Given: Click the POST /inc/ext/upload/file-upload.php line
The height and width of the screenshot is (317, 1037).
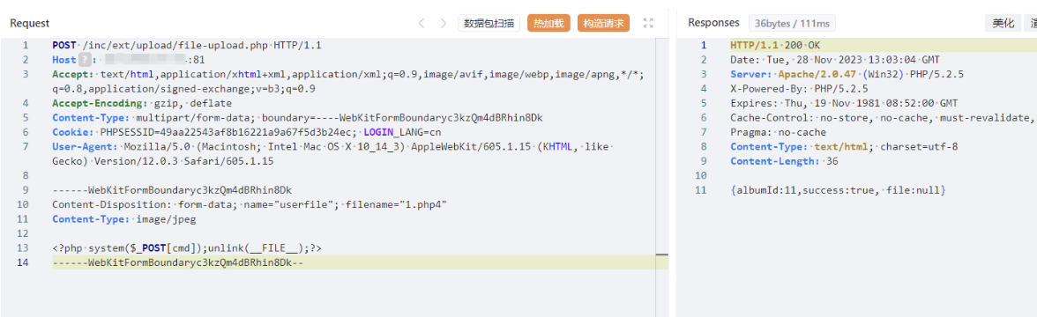Looking at the screenshot, I should [187, 46].
